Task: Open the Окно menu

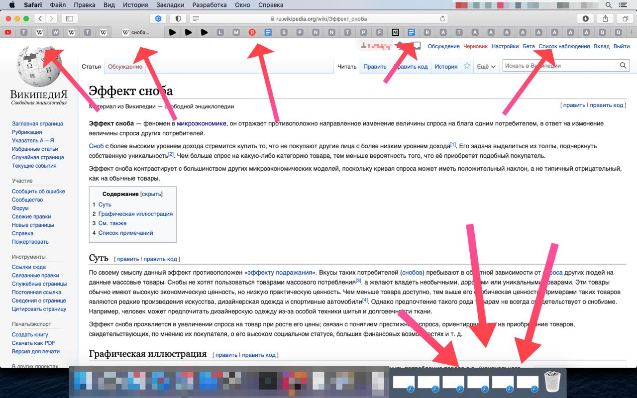Action: (x=242, y=5)
